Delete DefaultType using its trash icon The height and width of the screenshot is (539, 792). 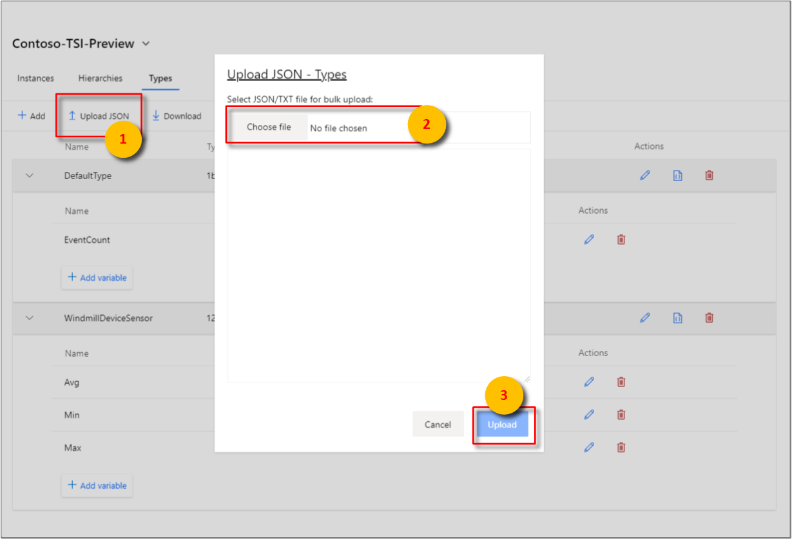[709, 175]
